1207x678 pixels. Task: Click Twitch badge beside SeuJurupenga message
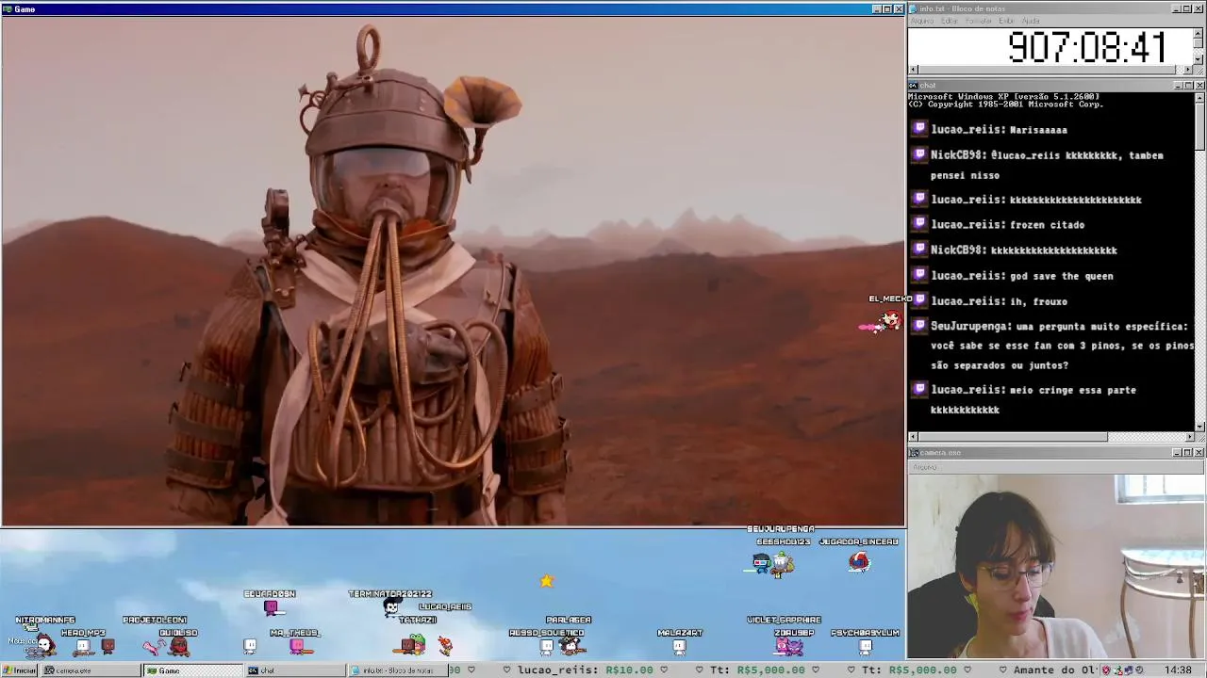click(920, 326)
